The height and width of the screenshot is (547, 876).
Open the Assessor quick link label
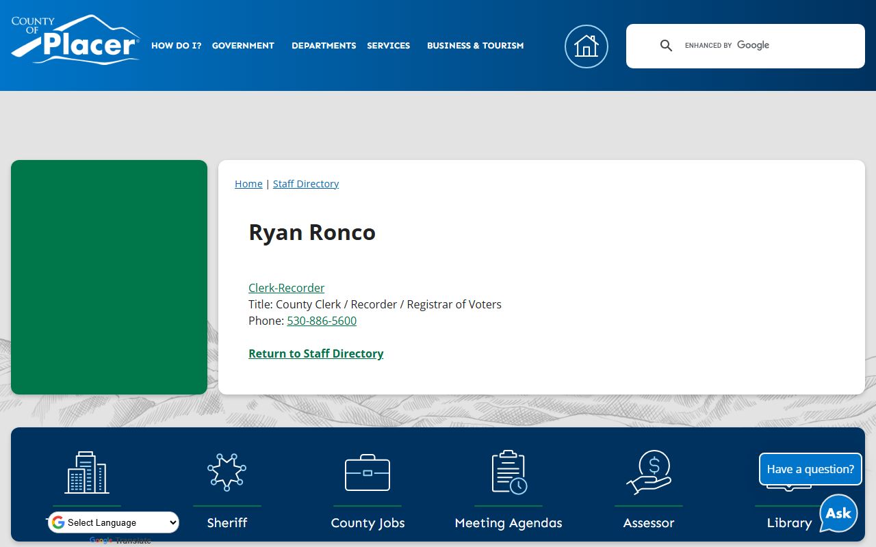click(x=649, y=523)
